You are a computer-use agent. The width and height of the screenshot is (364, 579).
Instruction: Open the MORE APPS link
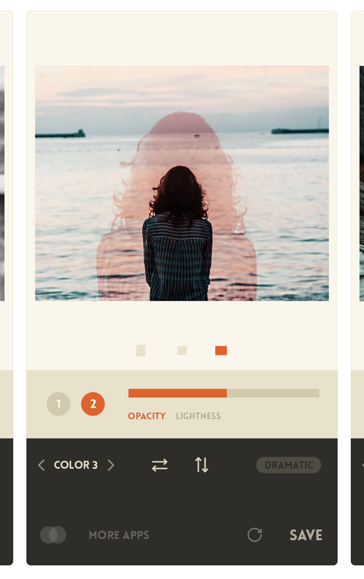(119, 535)
